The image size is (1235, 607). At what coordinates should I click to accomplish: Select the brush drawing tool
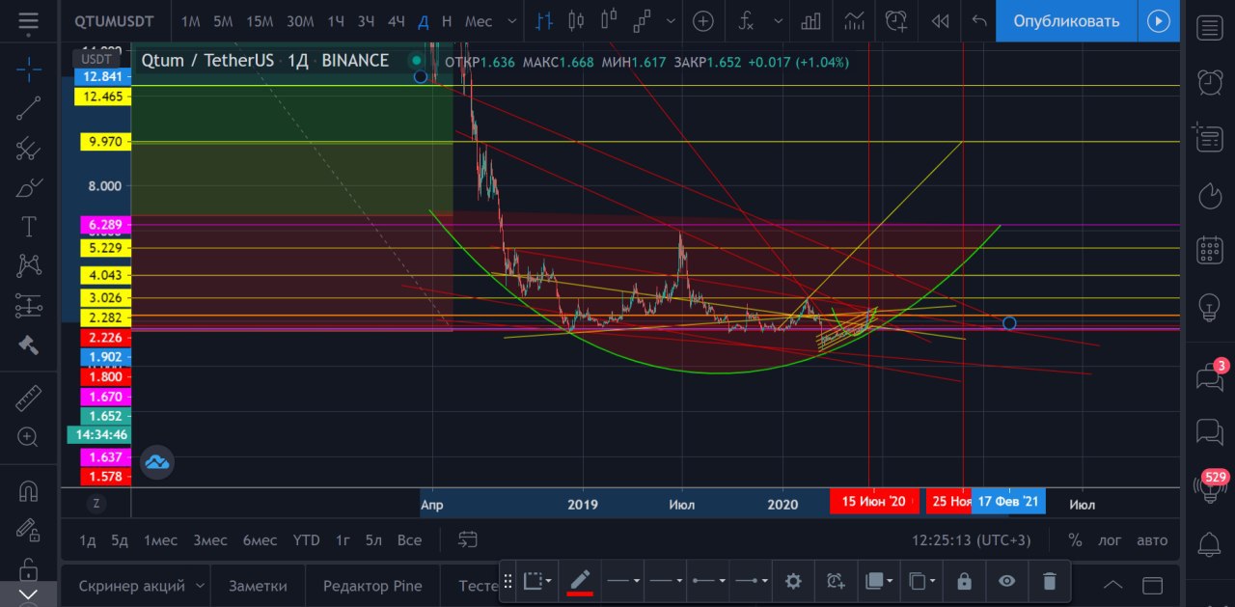[x=29, y=187]
